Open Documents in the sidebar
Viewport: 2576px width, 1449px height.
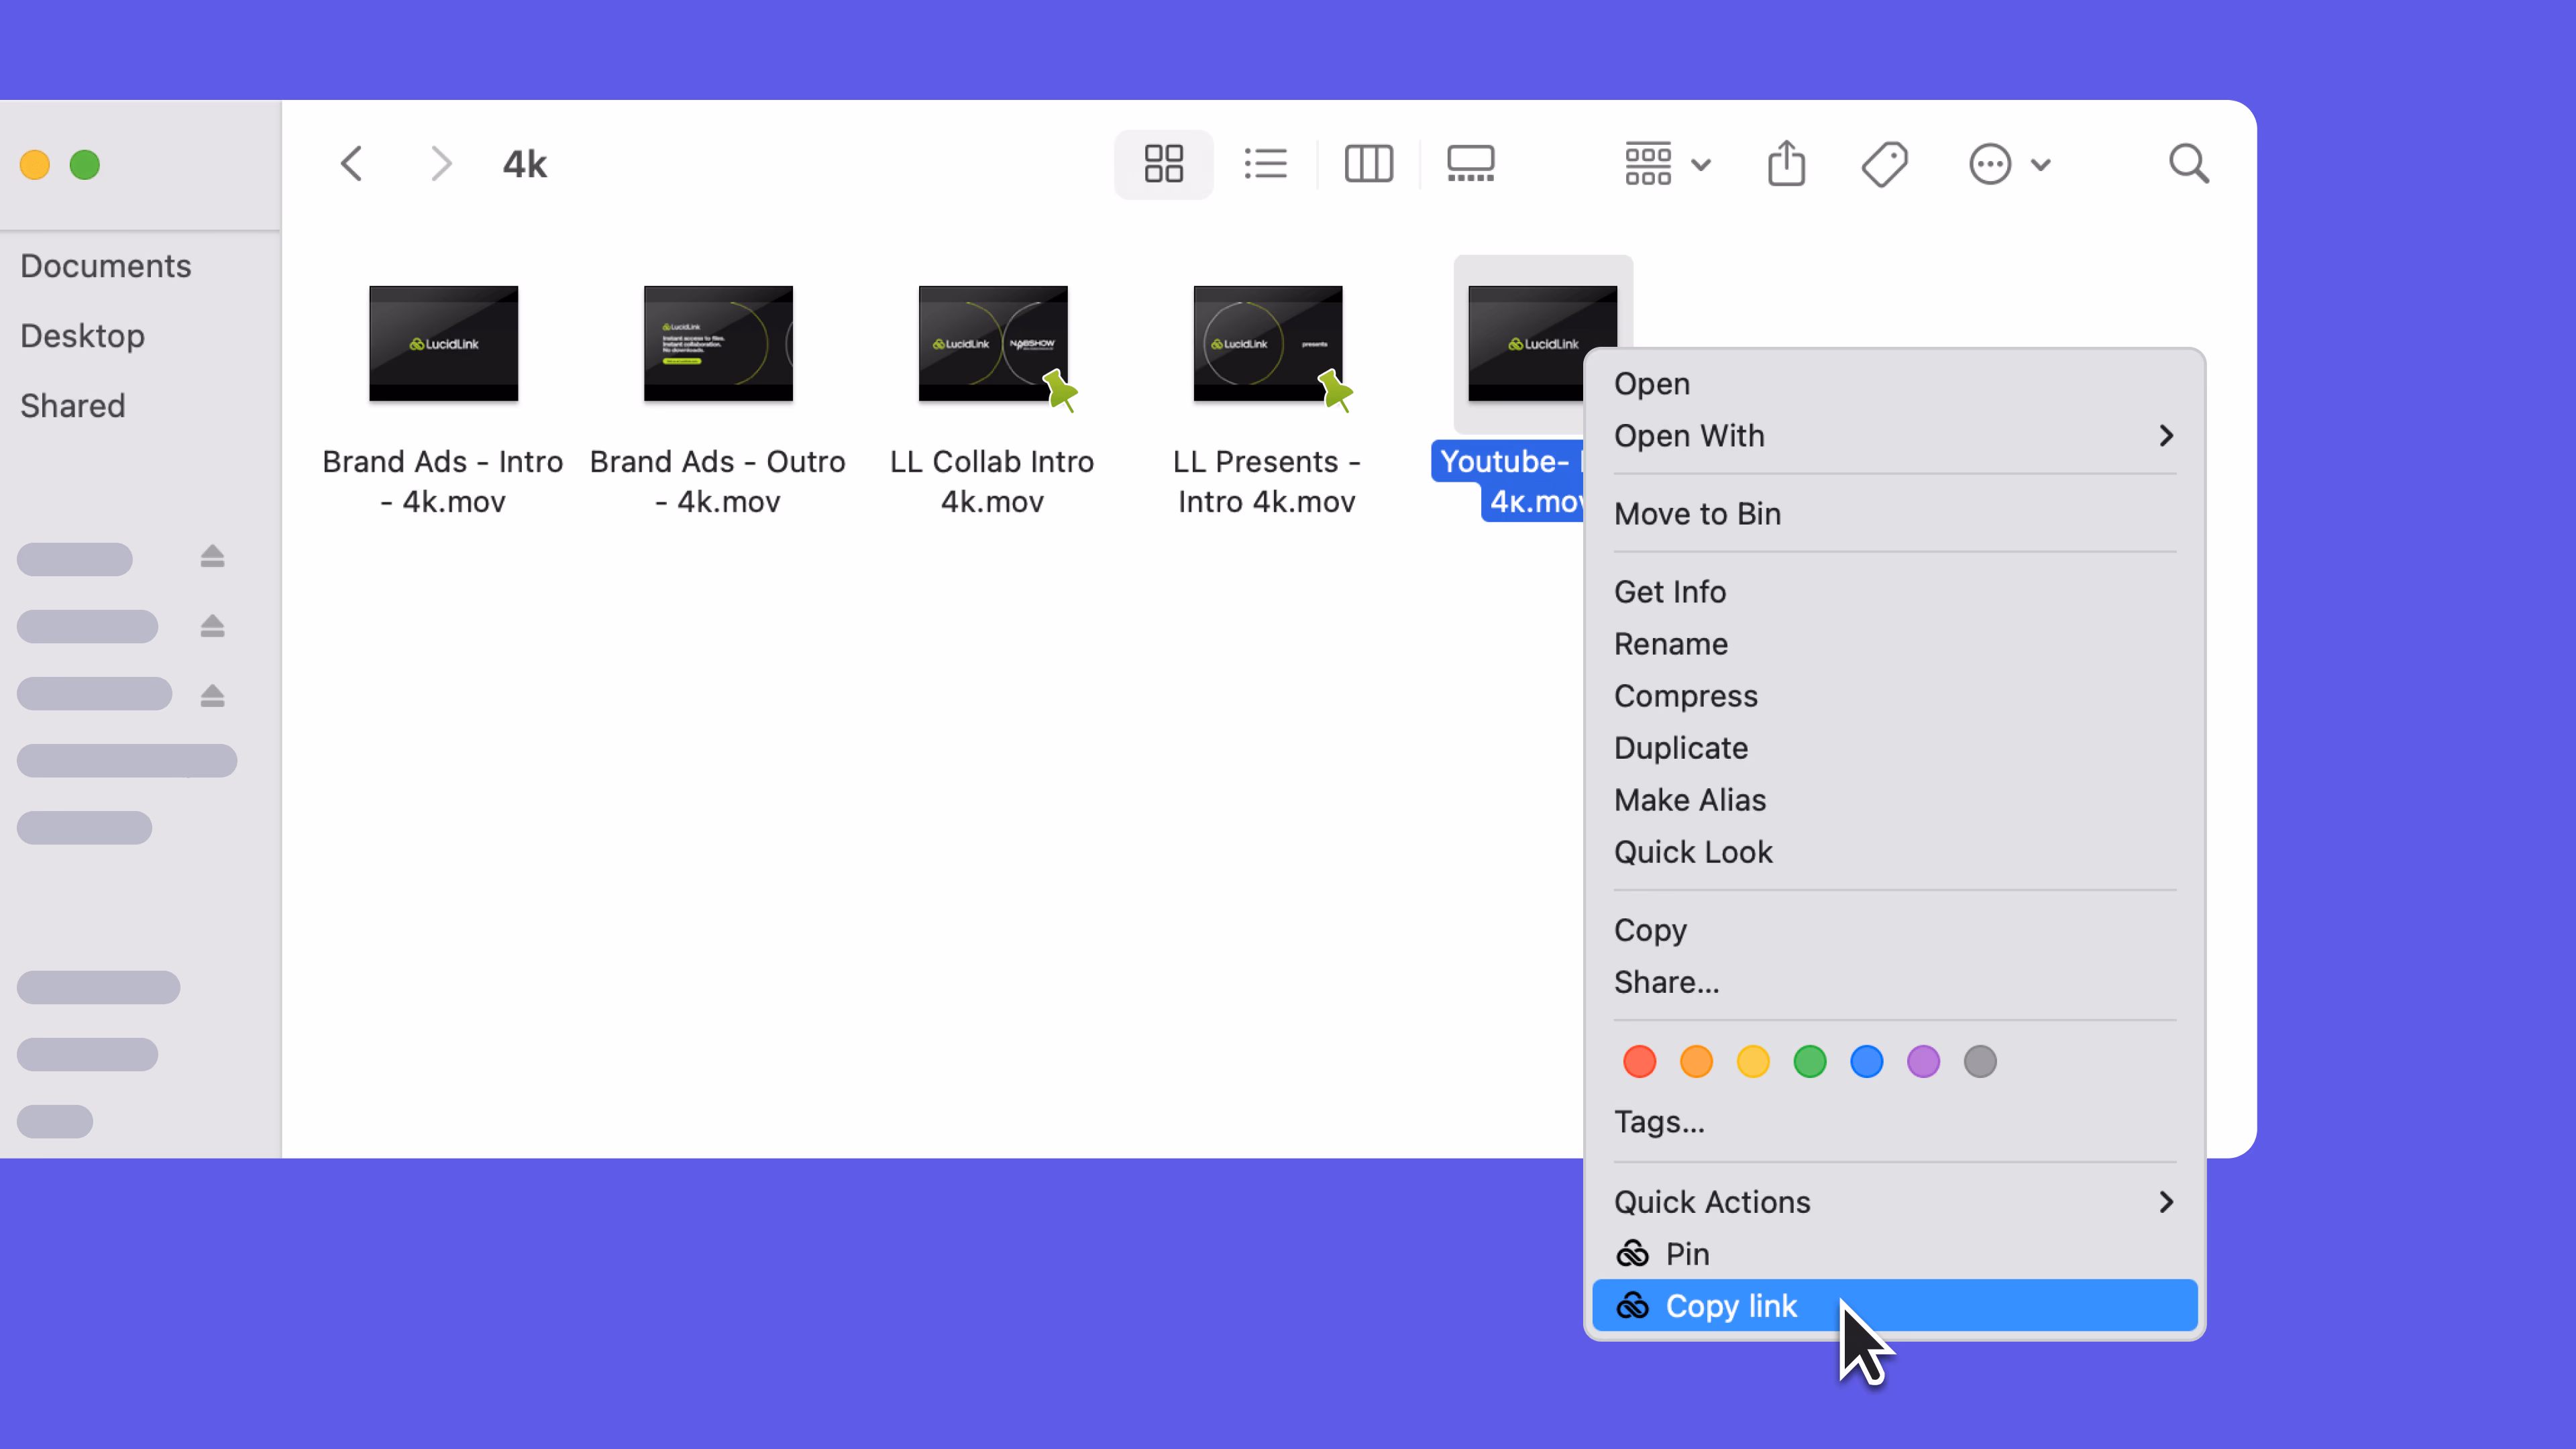click(106, 265)
